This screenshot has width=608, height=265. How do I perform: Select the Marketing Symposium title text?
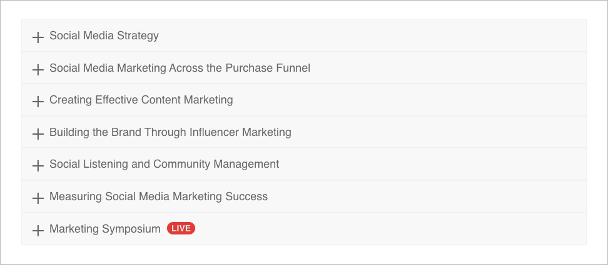(x=104, y=229)
